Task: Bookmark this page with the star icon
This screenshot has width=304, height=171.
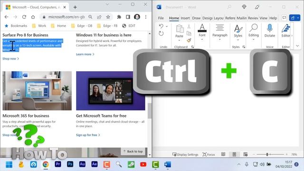Action: [108, 17]
